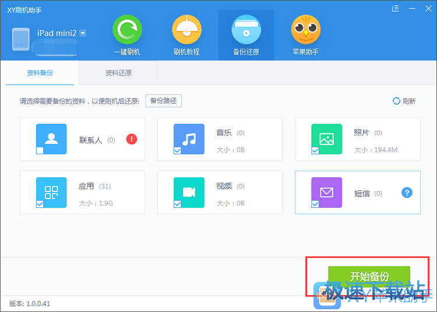Screen dimensions: 437x312
Task: Click the 刷新 refresh icon
Action: click(x=397, y=101)
